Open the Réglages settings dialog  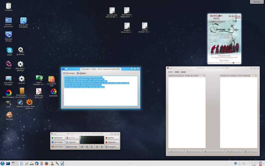(112, 142)
